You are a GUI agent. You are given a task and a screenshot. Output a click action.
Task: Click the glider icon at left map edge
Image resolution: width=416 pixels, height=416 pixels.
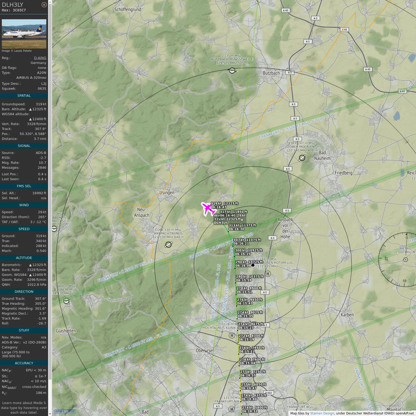point(54,229)
